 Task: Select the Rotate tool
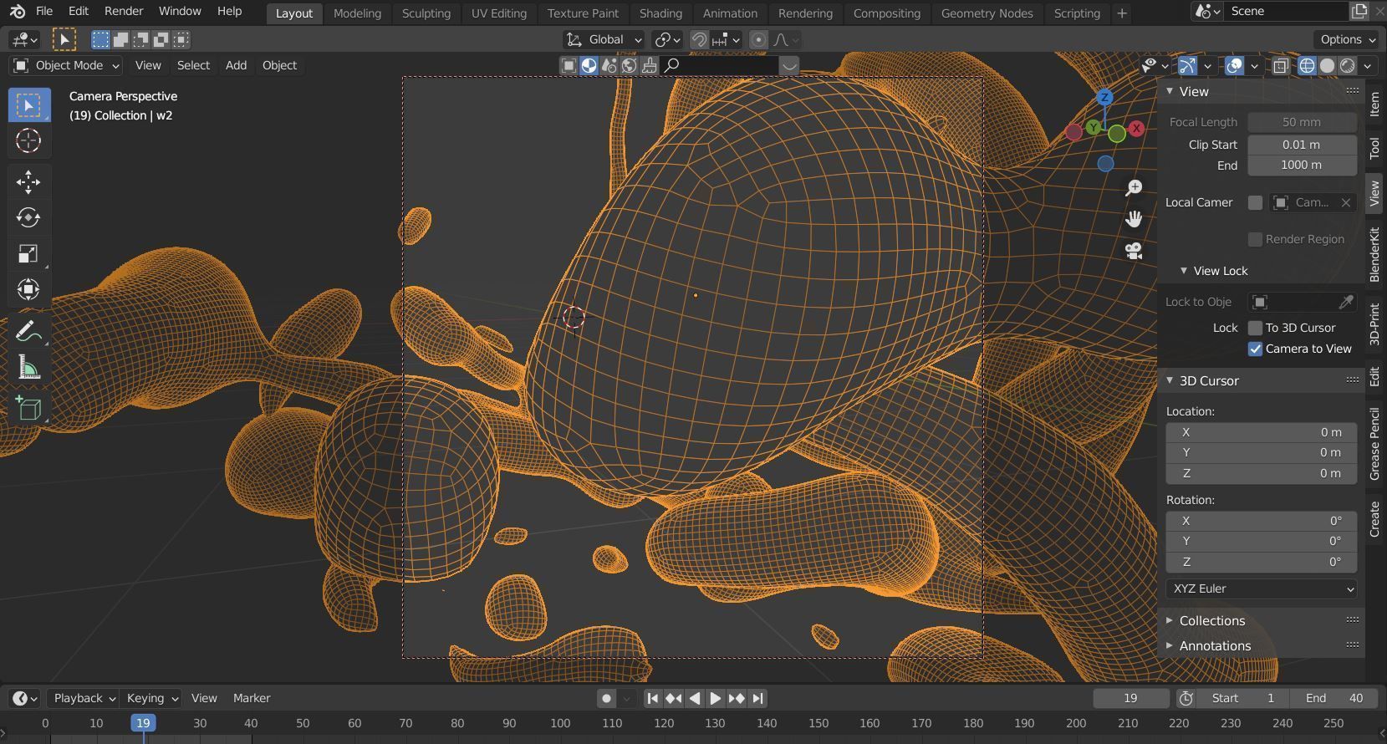pyautogui.click(x=29, y=218)
